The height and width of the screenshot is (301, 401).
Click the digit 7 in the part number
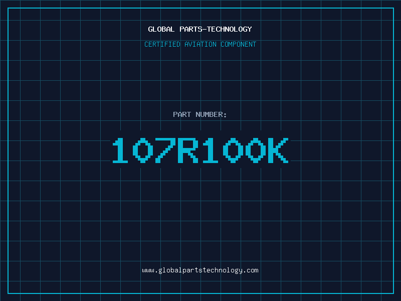pos(165,150)
